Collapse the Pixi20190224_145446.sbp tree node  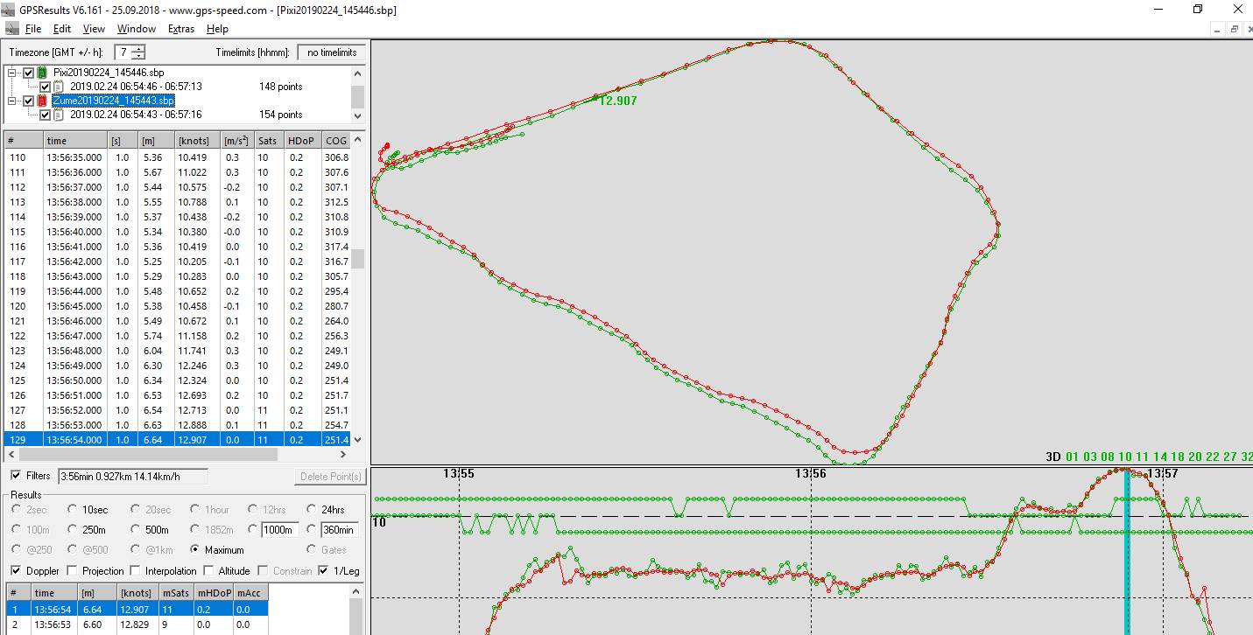click(x=12, y=73)
